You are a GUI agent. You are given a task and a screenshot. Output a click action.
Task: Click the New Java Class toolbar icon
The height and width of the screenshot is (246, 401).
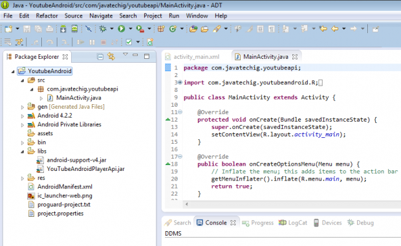click(x=173, y=28)
